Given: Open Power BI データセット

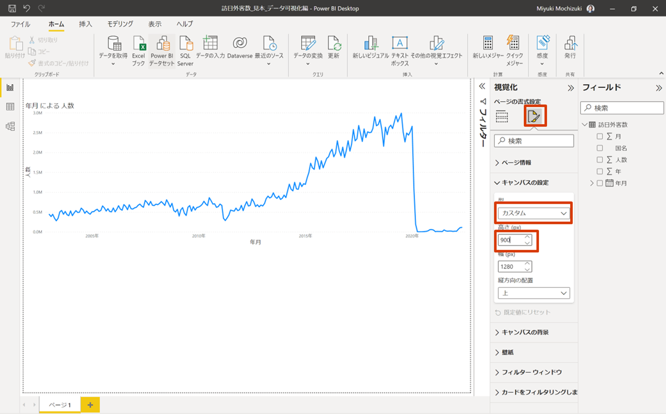Looking at the screenshot, I should (162, 51).
